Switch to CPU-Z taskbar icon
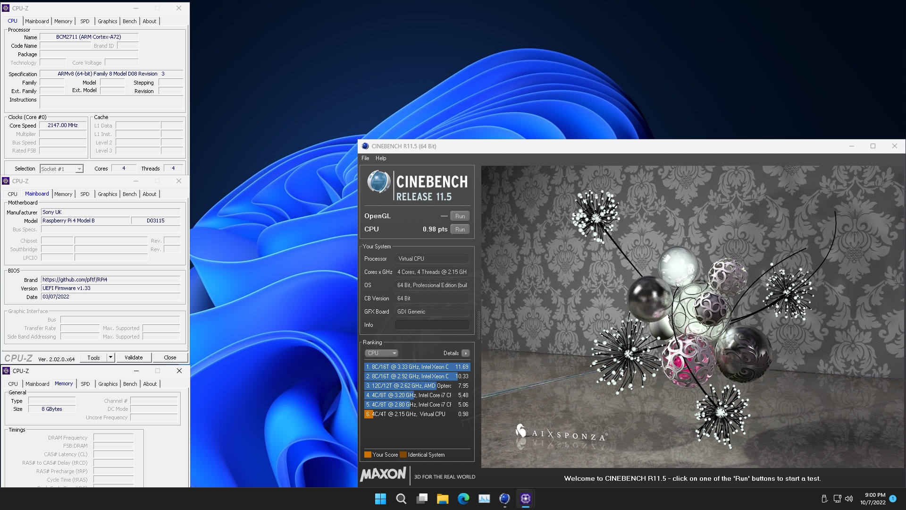The image size is (906, 510). pos(526,499)
